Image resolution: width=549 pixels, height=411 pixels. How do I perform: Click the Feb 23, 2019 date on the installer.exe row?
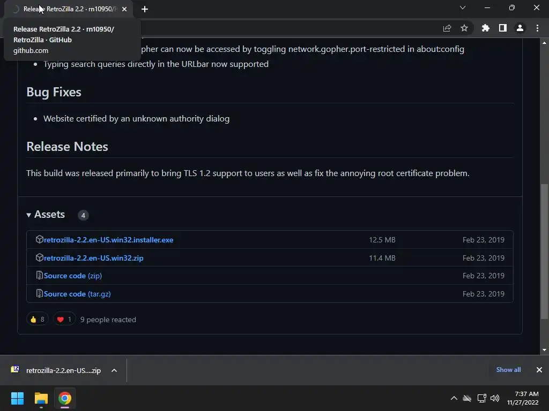(483, 240)
